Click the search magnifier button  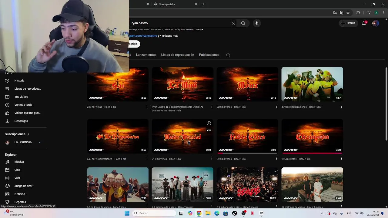243,23
